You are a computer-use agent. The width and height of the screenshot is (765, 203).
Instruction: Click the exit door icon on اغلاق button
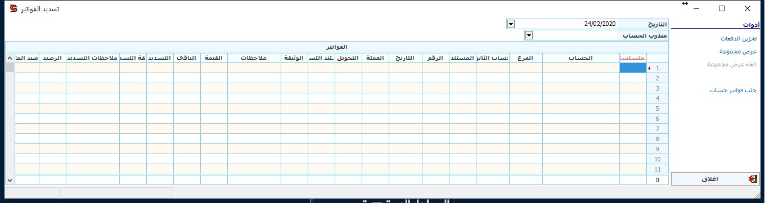[752, 179]
